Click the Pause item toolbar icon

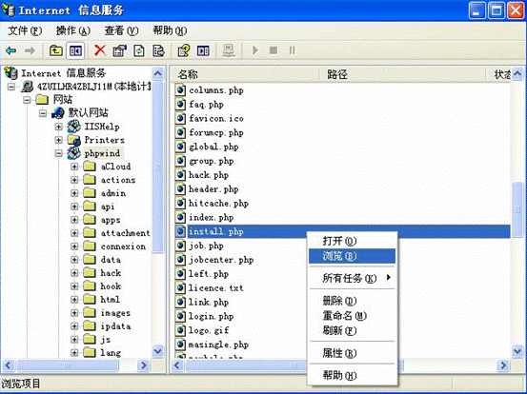(x=292, y=50)
